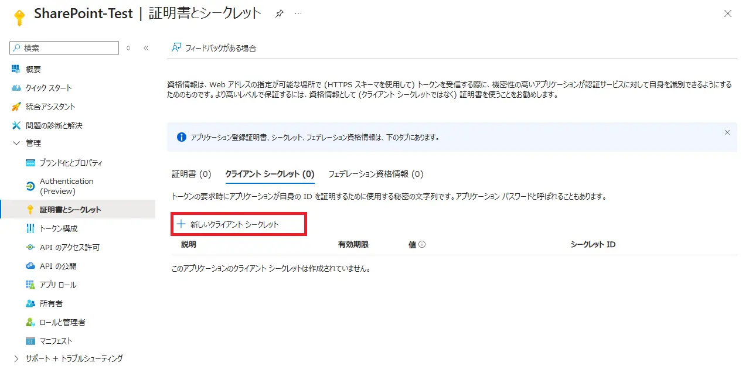Click the SharePoint-Test key icon in header

(19, 17)
